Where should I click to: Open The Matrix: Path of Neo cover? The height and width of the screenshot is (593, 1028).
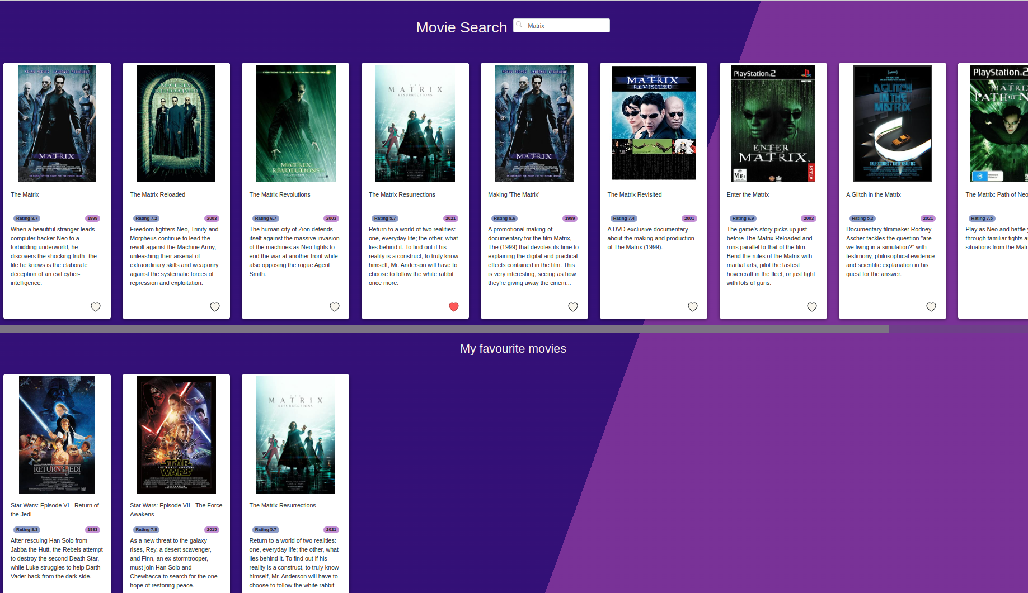(999, 124)
